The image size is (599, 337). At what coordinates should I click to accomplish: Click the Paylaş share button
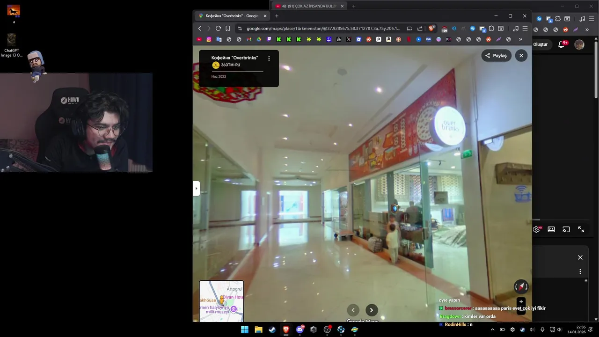[496, 56]
